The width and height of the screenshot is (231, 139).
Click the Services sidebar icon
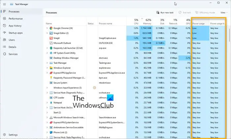tap(4, 54)
